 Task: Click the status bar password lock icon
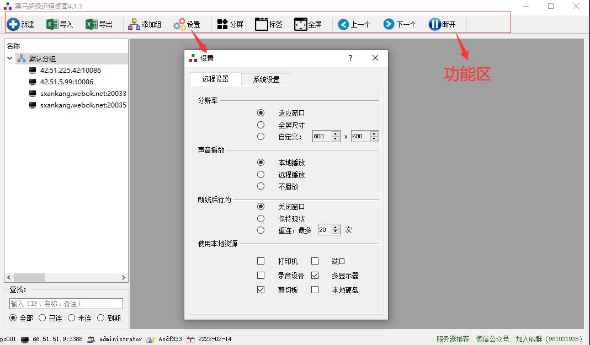(151, 339)
